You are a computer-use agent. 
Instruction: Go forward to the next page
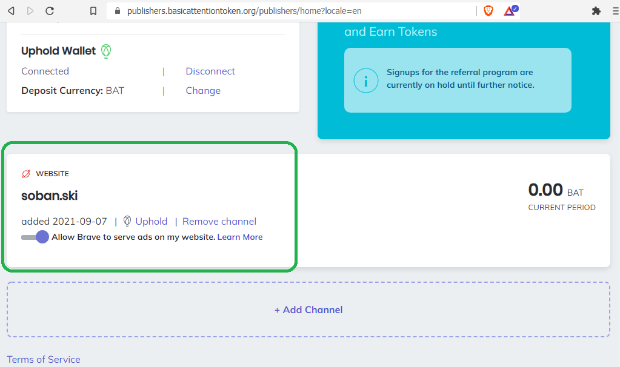pyautogui.click(x=30, y=11)
